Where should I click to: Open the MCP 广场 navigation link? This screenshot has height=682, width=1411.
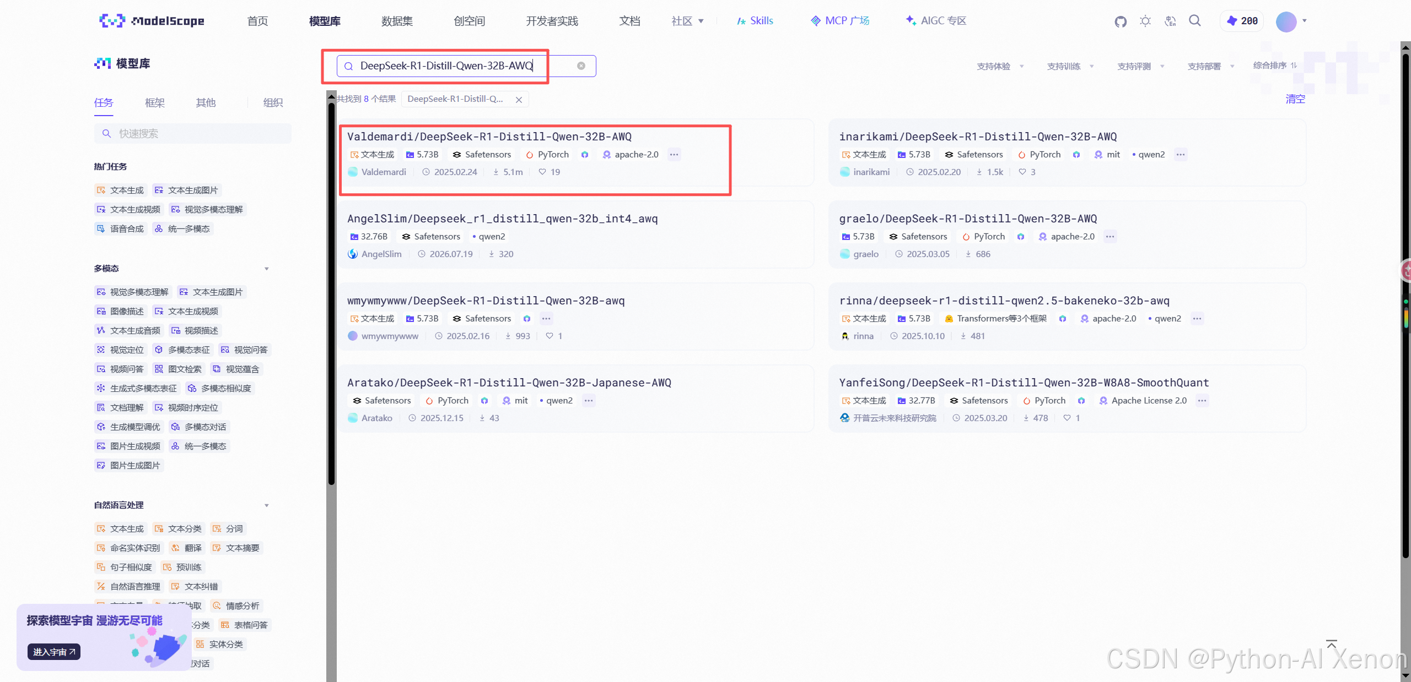point(840,21)
